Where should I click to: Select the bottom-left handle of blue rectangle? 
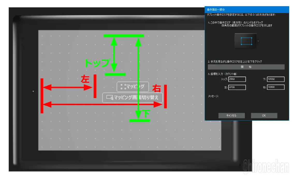[x=241, y=44]
